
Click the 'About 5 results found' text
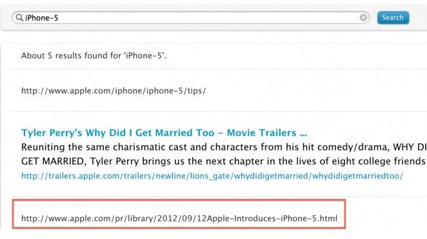(x=94, y=56)
